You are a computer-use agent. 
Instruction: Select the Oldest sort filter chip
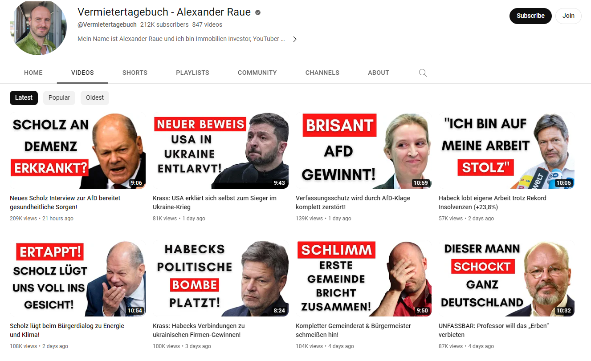point(95,97)
